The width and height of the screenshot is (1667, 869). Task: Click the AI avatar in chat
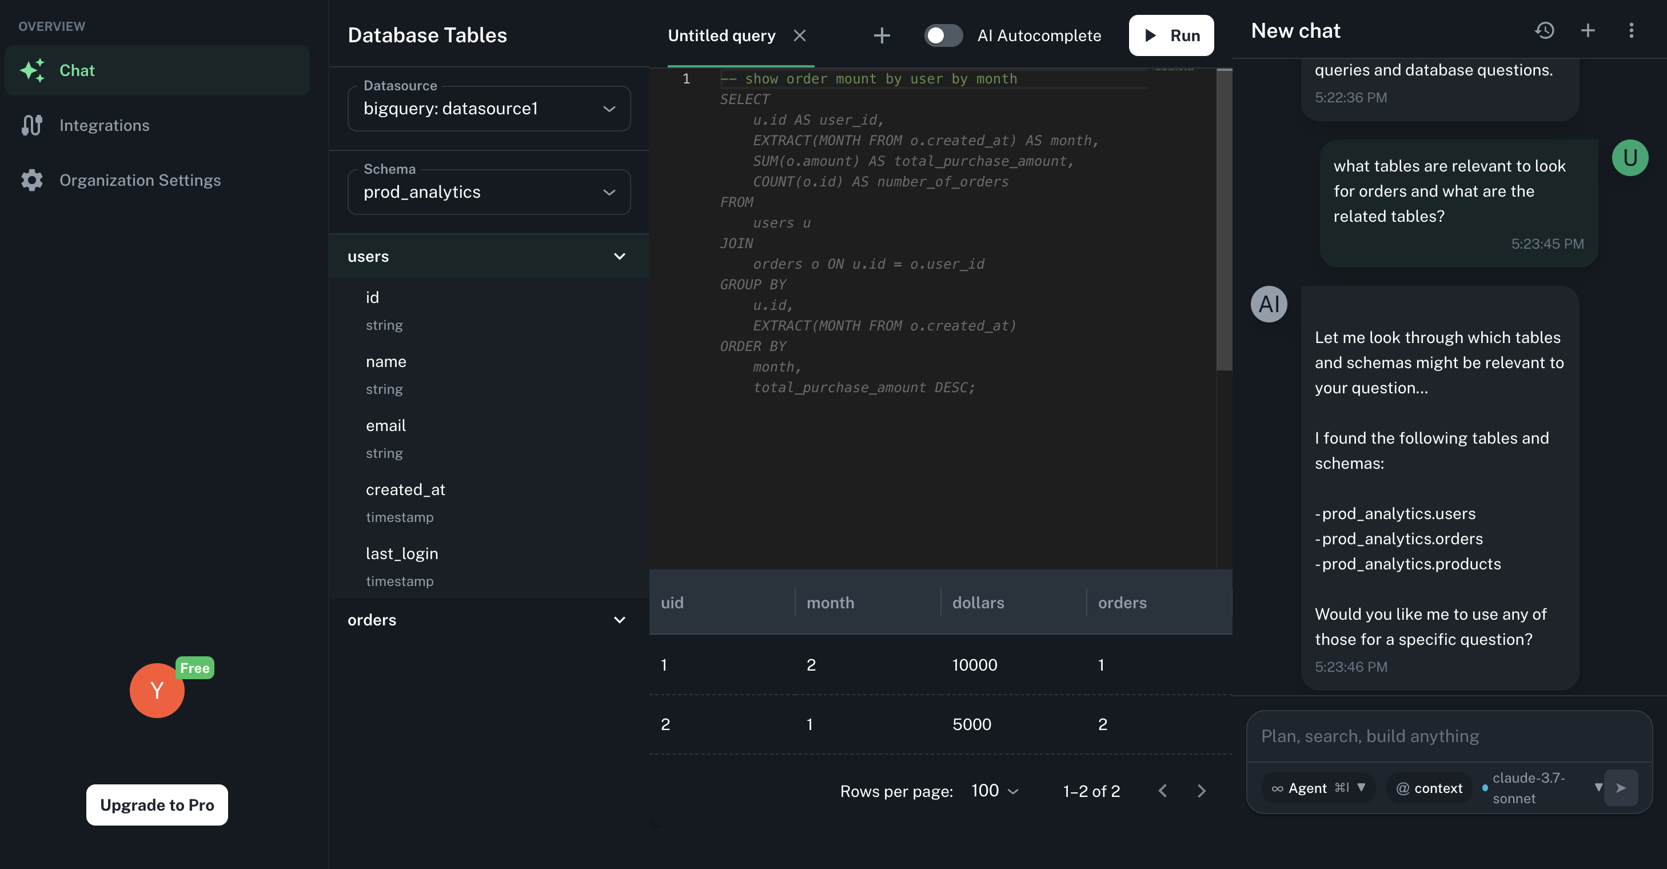pos(1269,304)
